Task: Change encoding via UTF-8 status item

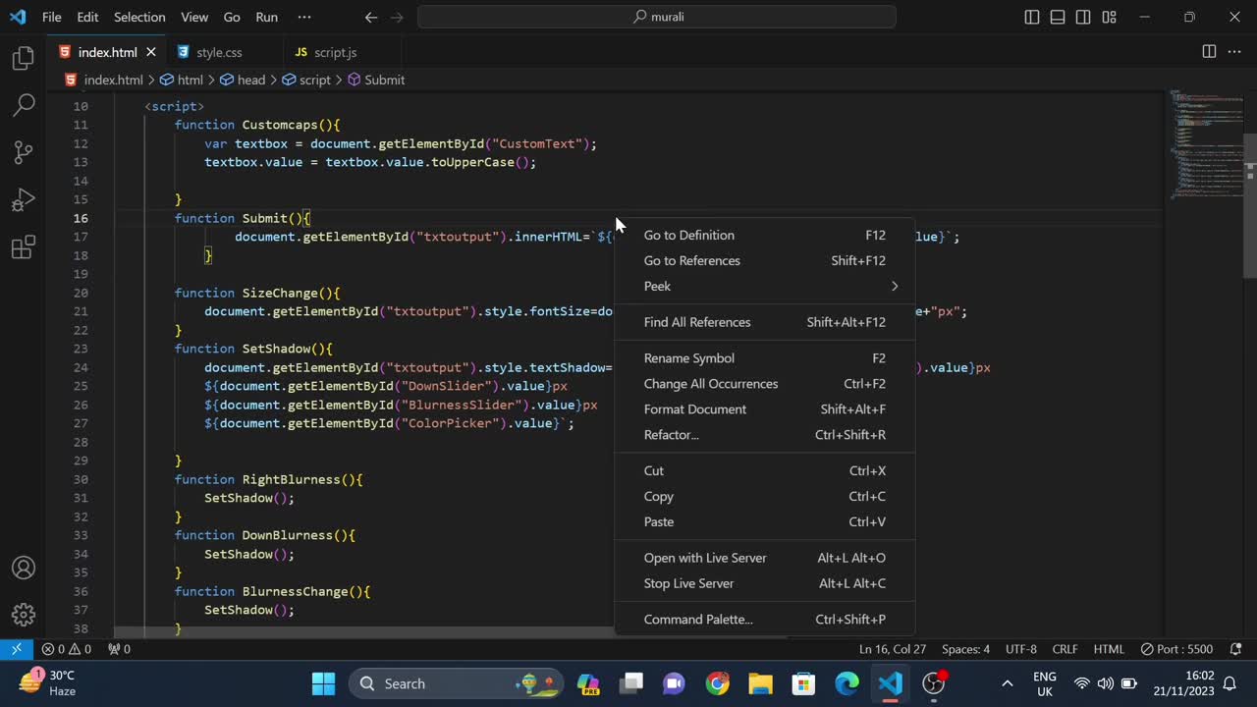Action: tap(1020, 649)
